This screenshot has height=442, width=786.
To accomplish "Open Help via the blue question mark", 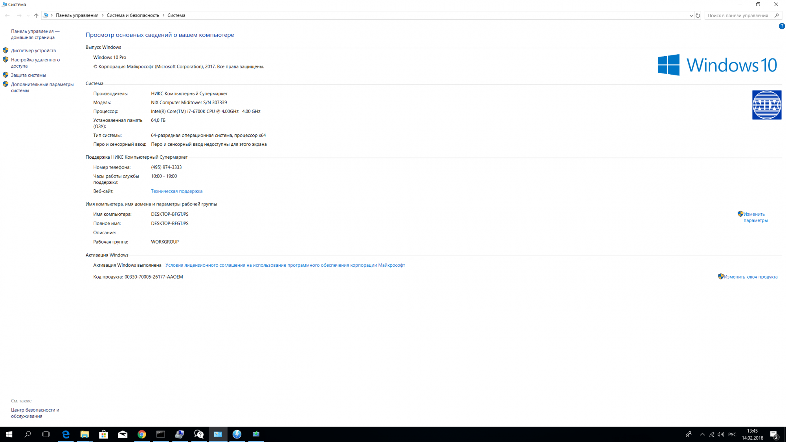I will tap(782, 26).
